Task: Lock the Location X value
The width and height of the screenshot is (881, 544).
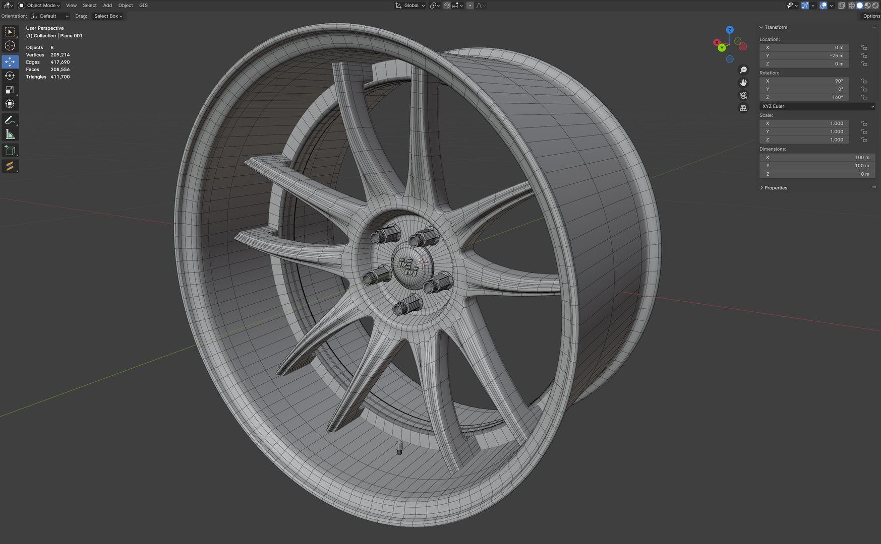Action: pos(864,47)
